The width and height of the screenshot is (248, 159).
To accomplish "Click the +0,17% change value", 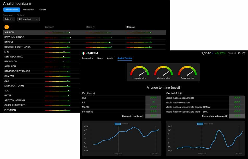I will tap(220, 53).
